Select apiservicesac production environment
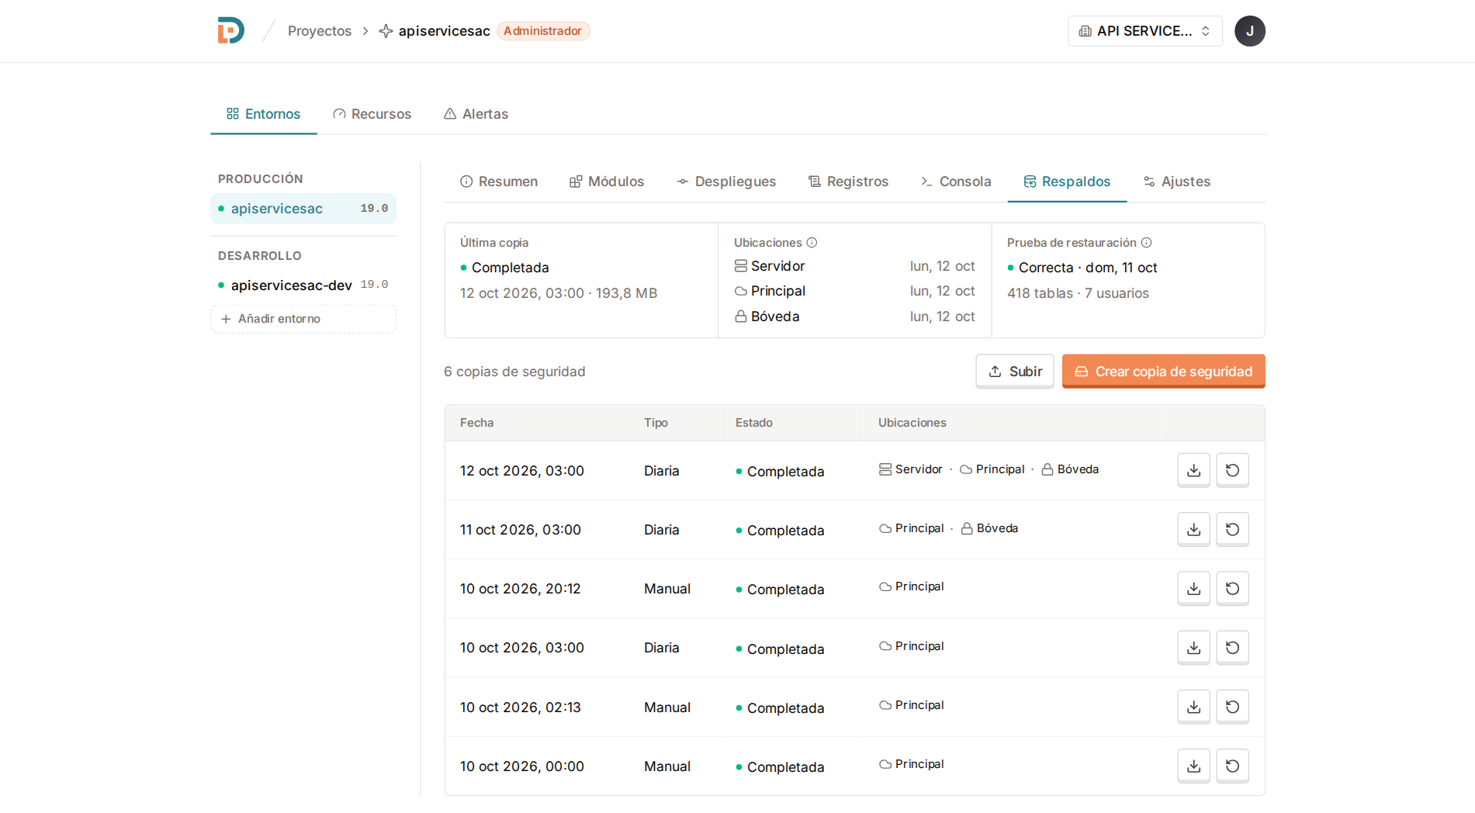 pos(303,209)
